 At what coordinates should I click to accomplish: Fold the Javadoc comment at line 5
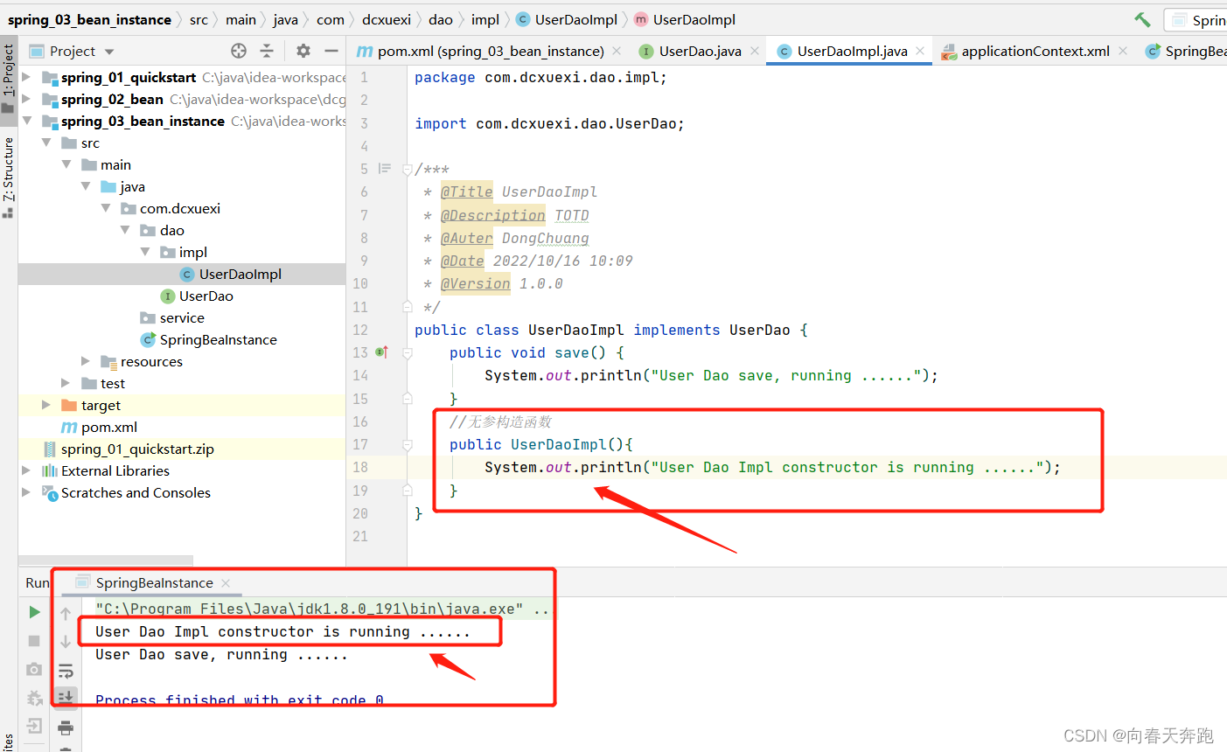pos(408,169)
